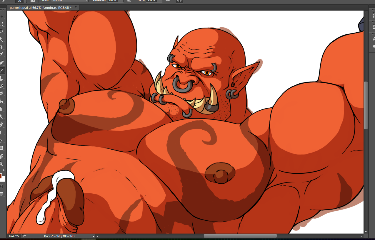Select the Paint Bucket tool
375x240 pixels.
(2, 102)
